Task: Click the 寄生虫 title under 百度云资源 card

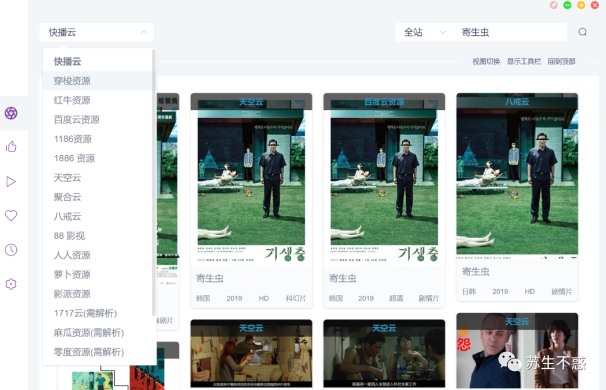Action: (343, 278)
